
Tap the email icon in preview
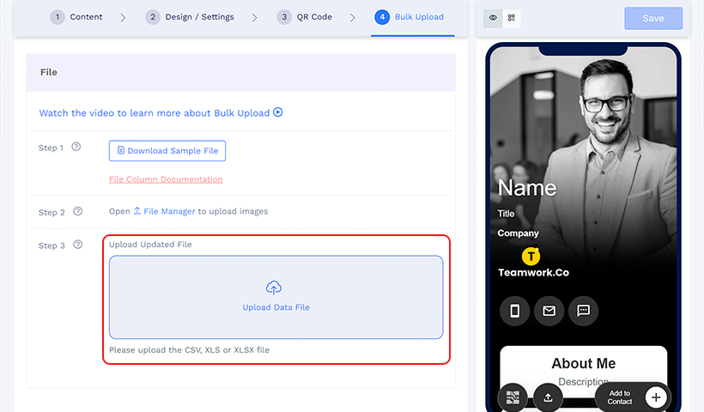point(549,311)
